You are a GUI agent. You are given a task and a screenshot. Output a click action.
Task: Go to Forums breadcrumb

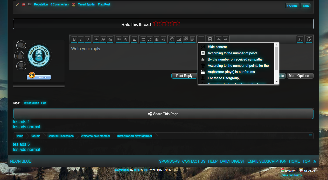point(35,136)
